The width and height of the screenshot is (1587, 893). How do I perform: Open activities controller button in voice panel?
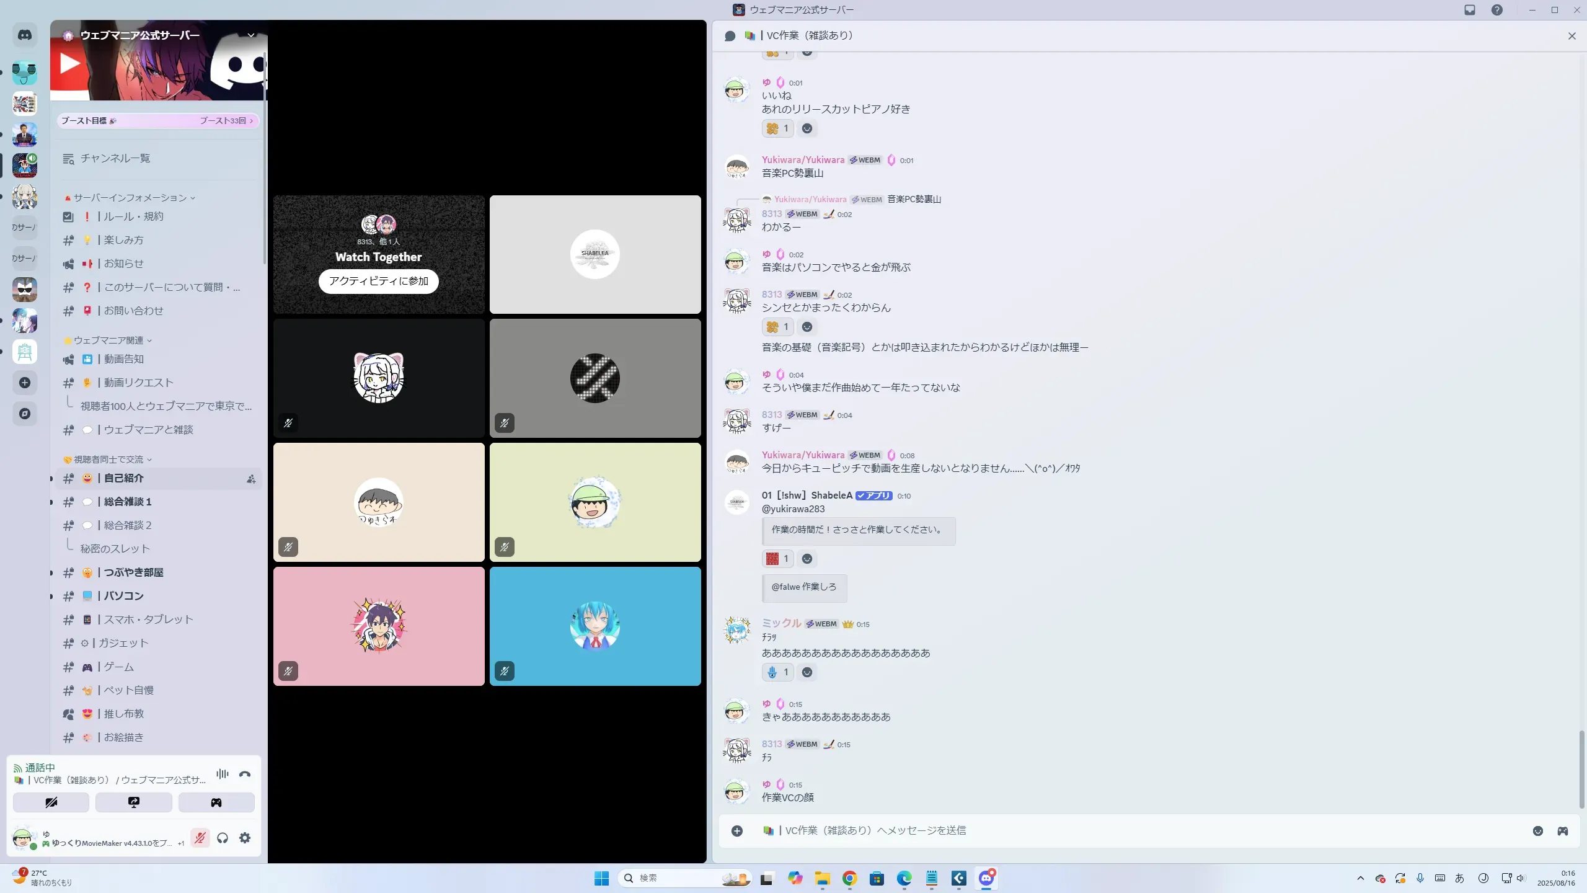(216, 802)
